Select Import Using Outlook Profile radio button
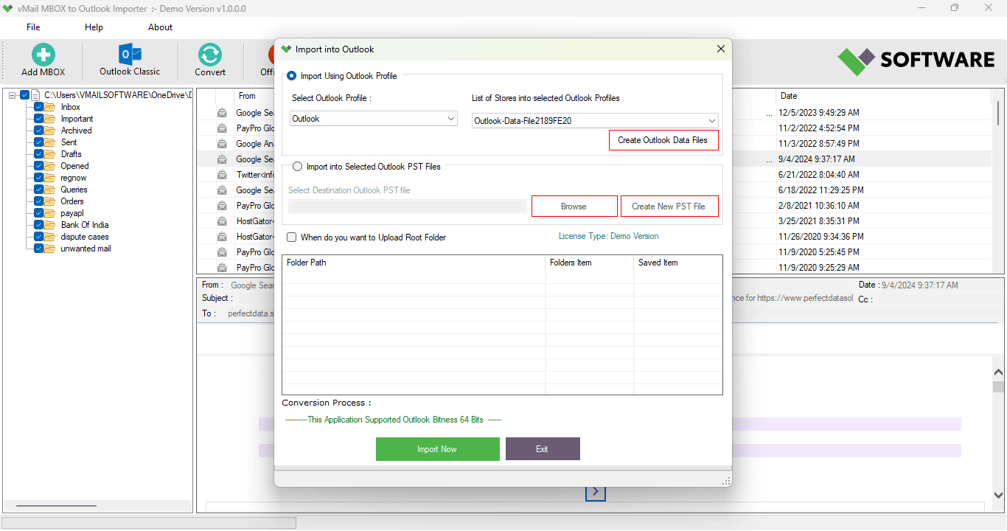Screen dimensions: 1007x531 click(x=292, y=76)
